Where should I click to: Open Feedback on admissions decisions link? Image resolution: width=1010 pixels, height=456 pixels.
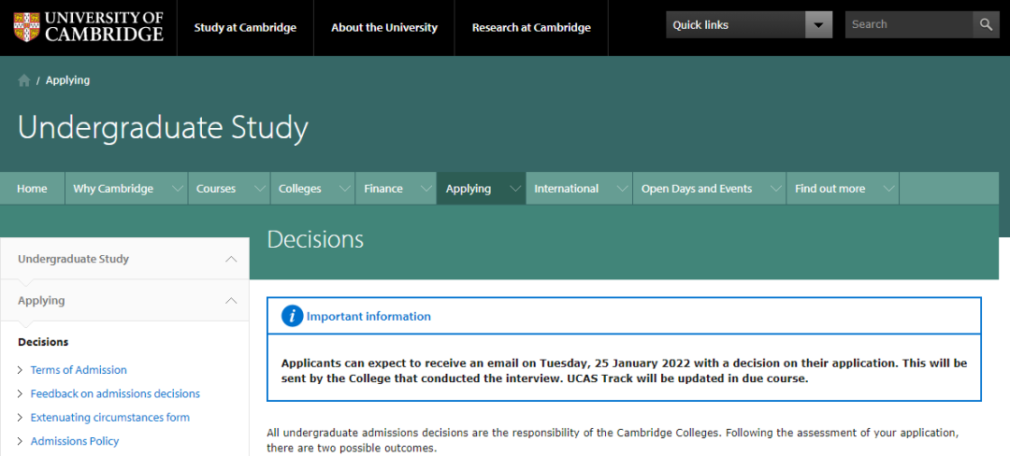pyautogui.click(x=115, y=393)
